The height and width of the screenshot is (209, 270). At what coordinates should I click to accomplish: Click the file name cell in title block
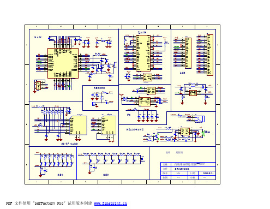[x=193, y=169]
